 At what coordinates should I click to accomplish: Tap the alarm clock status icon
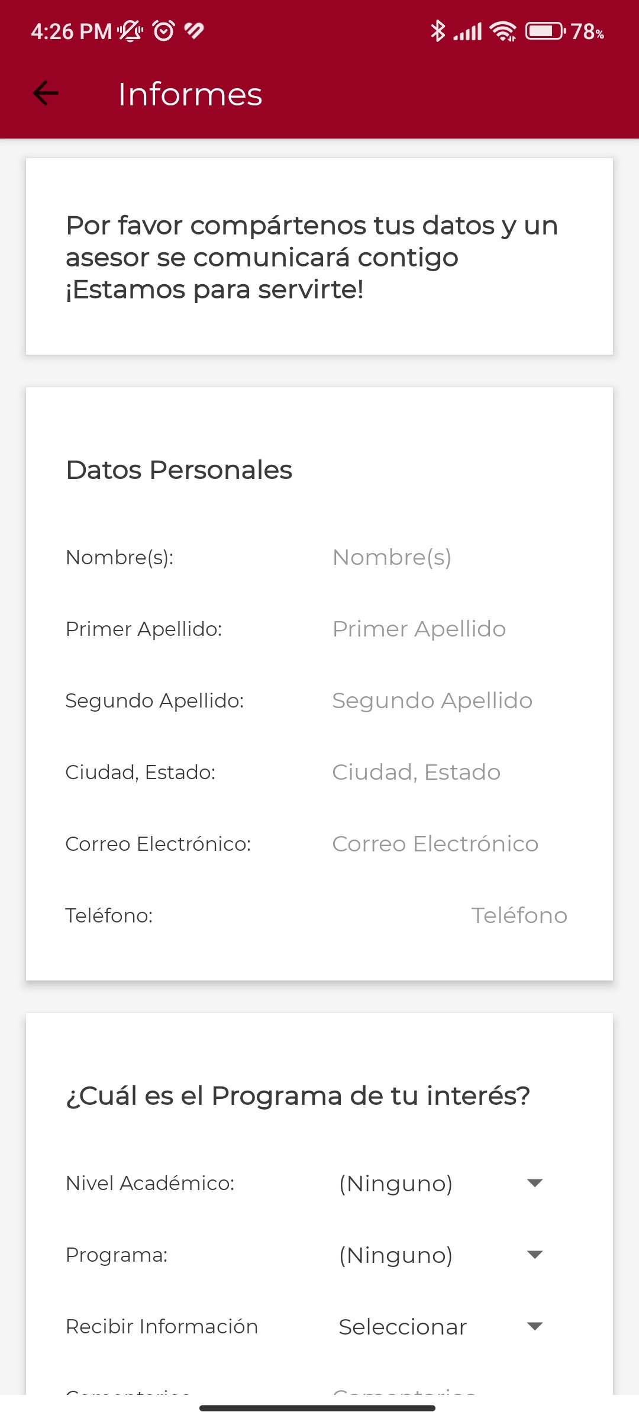tap(164, 31)
